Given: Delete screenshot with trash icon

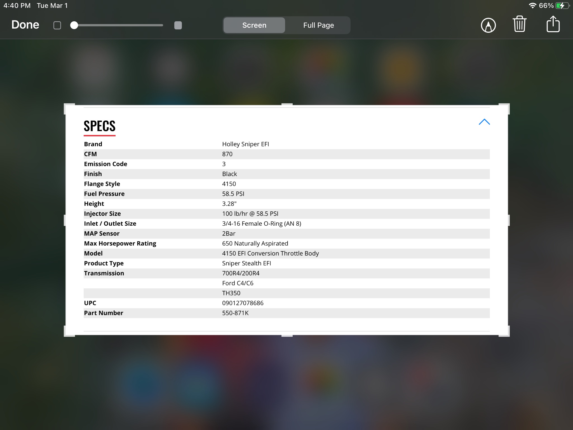Looking at the screenshot, I should click(520, 24).
